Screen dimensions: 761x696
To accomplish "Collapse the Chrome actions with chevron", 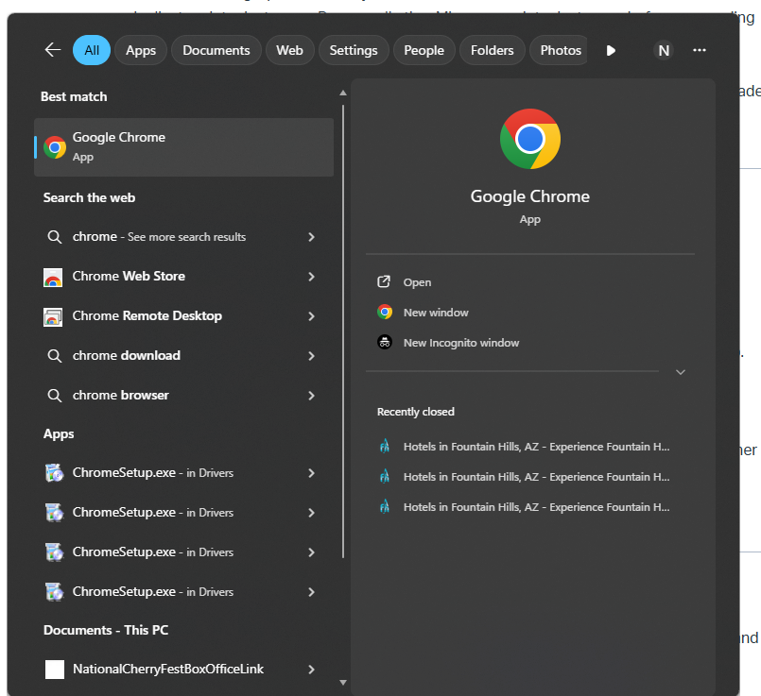I will [x=681, y=372].
